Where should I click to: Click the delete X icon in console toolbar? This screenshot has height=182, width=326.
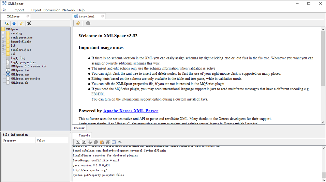tap(108, 142)
